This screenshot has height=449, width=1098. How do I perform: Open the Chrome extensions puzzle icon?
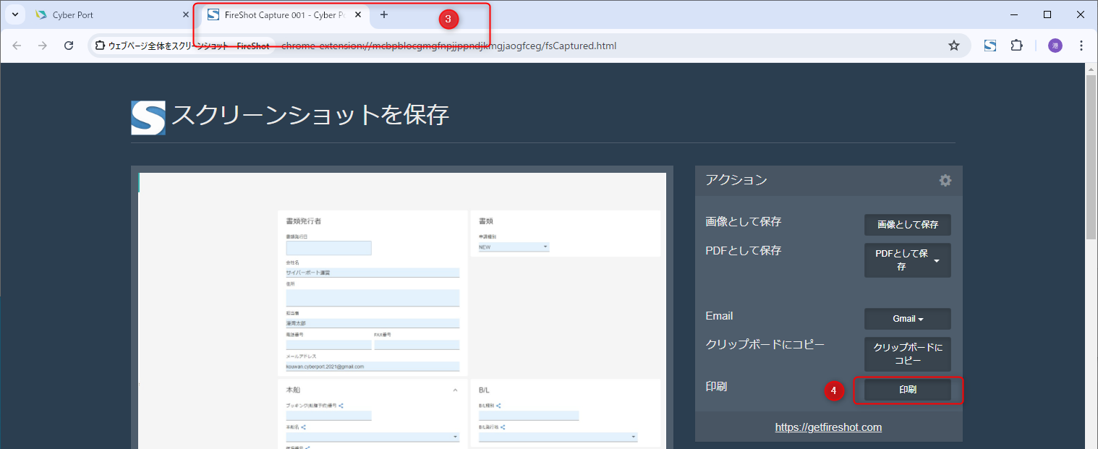point(1016,46)
